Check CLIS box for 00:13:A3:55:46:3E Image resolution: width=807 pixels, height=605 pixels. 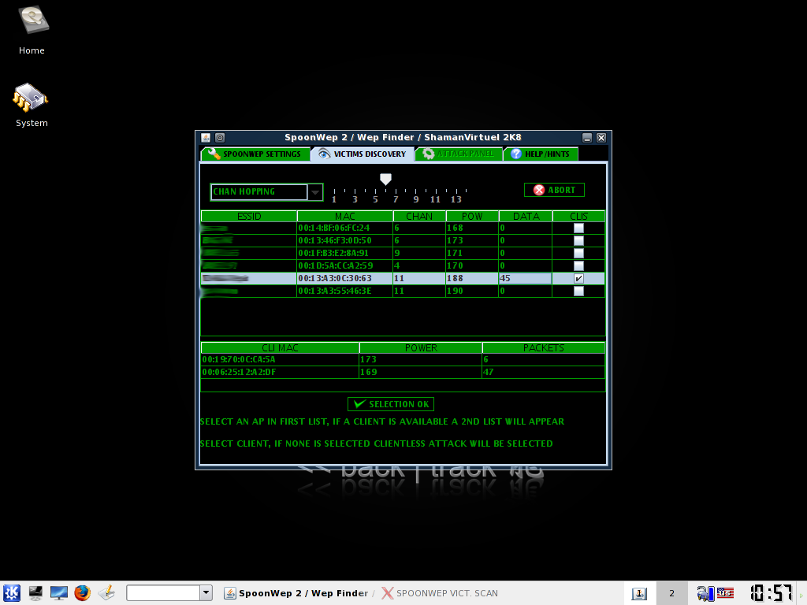[578, 291]
